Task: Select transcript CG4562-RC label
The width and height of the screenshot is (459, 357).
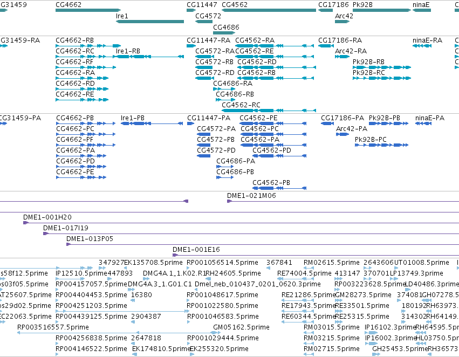Action: click(241, 105)
